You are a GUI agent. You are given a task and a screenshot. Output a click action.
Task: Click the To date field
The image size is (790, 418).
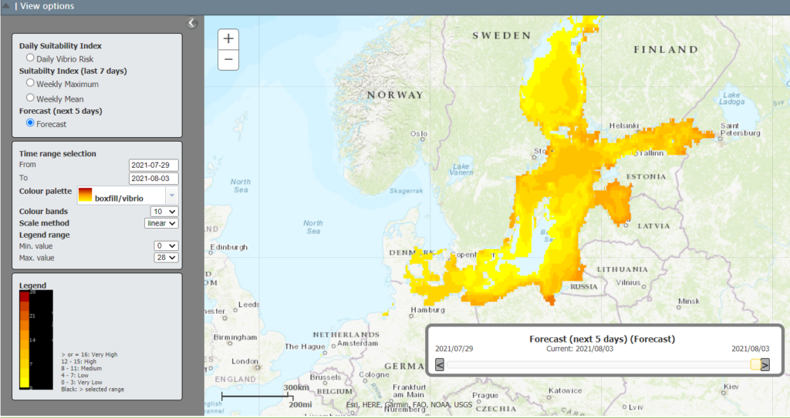coord(154,179)
